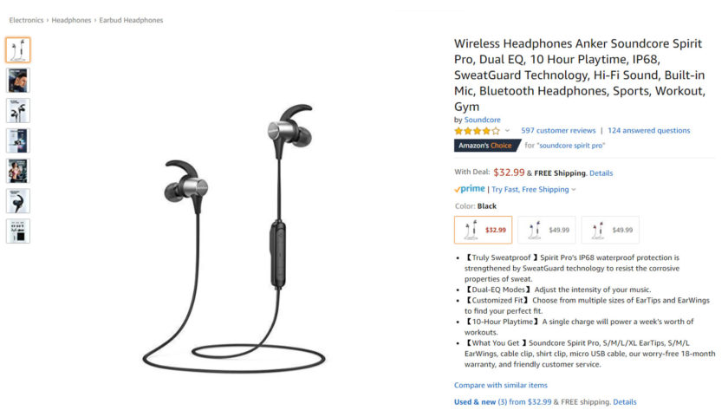The height and width of the screenshot is (410, 728).
Task: View the third thumbnail with earbud closeup
Action: (x=18, y=110)
